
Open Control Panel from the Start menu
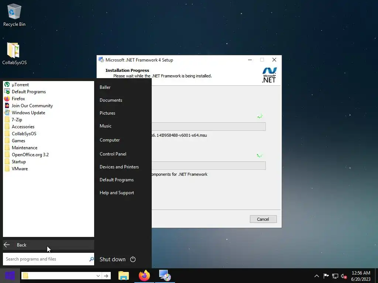coord(113,154)
